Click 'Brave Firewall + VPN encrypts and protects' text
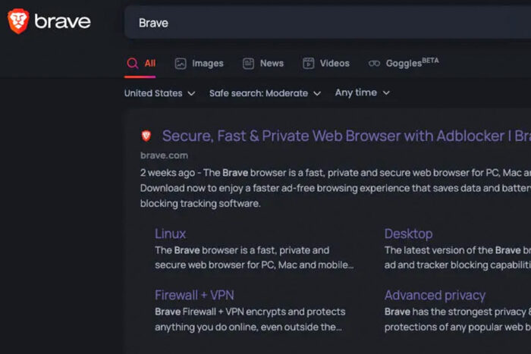The height and width of the screenshot is (354, 531). tap(250, 312)
